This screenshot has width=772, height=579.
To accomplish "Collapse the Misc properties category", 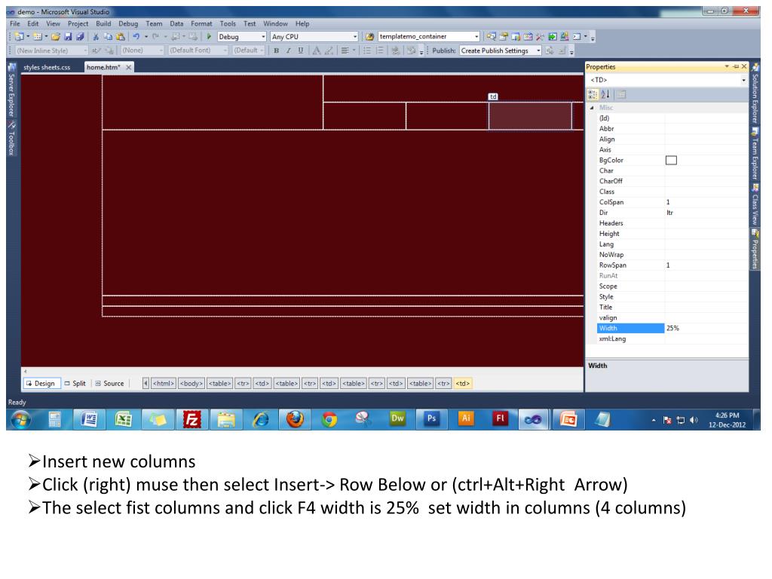I will [x=592, y=107].
